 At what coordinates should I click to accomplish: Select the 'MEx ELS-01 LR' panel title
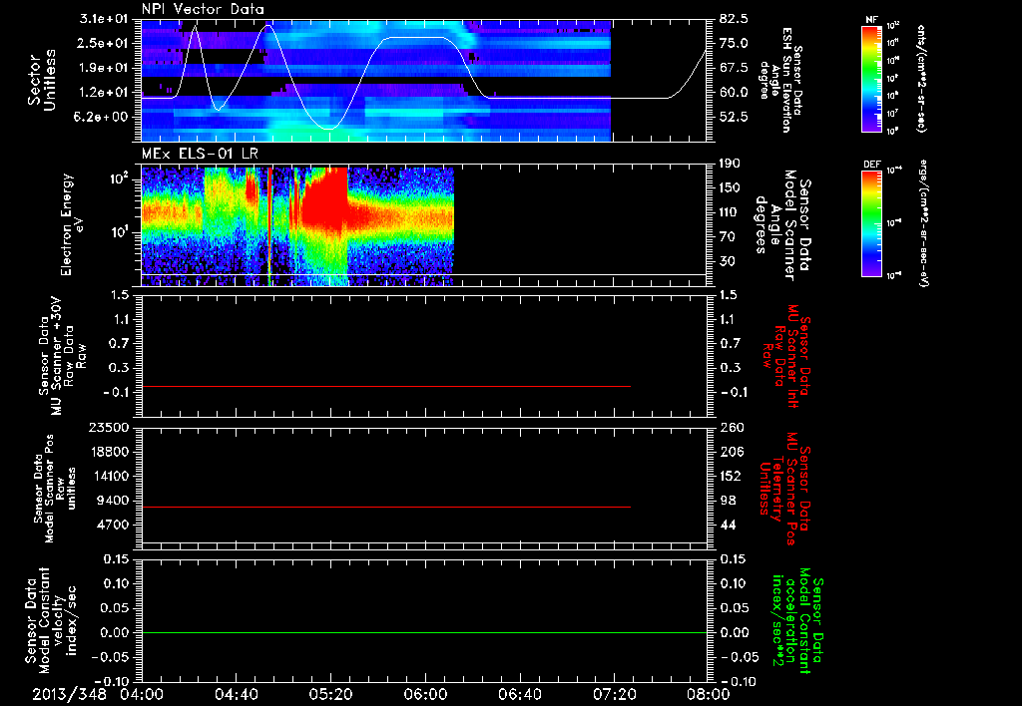point(200,154)
